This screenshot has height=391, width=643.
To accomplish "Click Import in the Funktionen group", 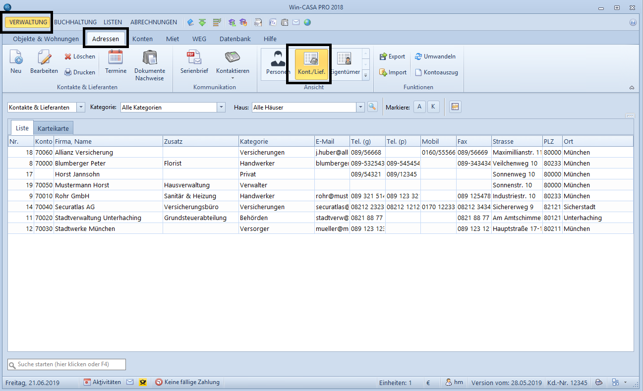I will pyautogui.click(x=393, y=72).
